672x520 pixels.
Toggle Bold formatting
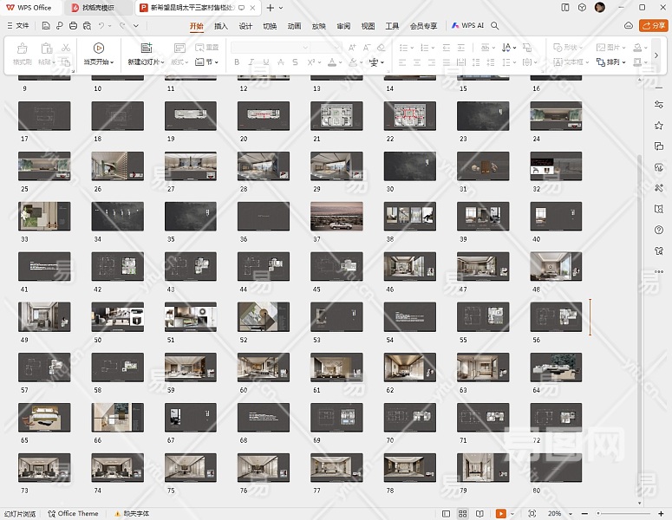[x=237, y=62]
